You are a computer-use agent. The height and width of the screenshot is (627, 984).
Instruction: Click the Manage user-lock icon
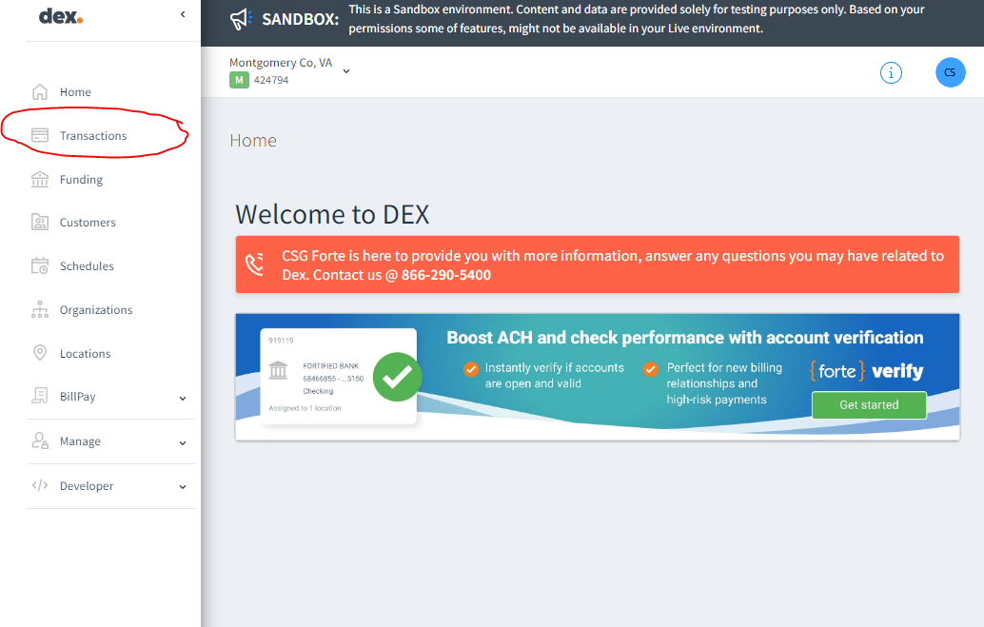(x=40, y=441)
